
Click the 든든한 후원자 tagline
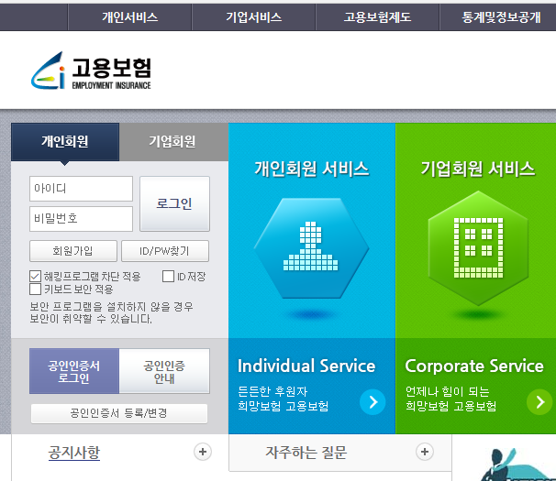[x=272, y=391]
